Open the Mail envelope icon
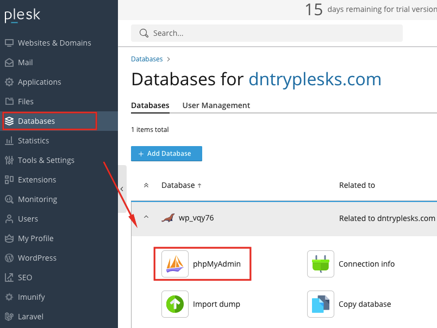Viewport: 437px width, 328px height. [x=9, y=62]
